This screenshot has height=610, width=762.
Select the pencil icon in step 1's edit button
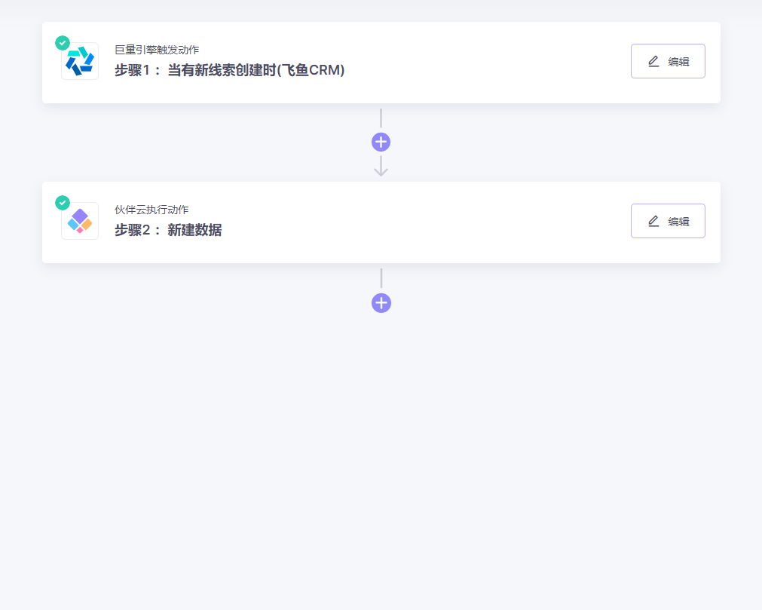pos(653,61)
